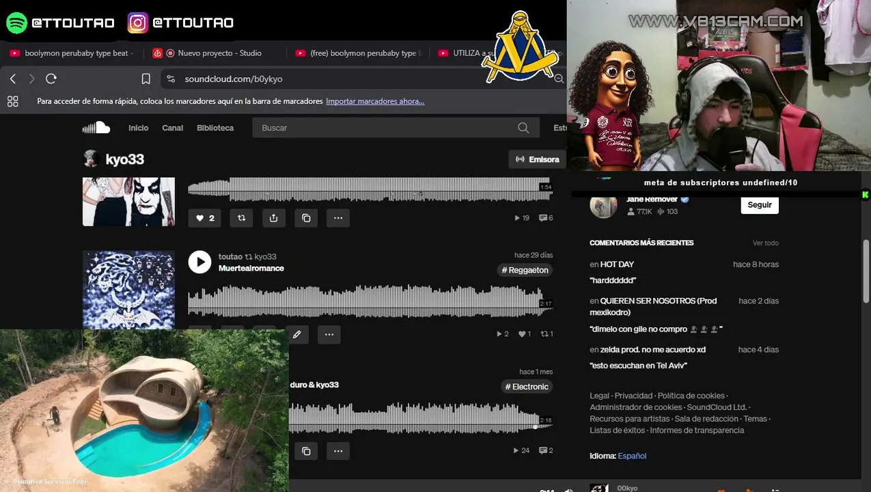Open the Legal footer link

(x=599, y=396)
